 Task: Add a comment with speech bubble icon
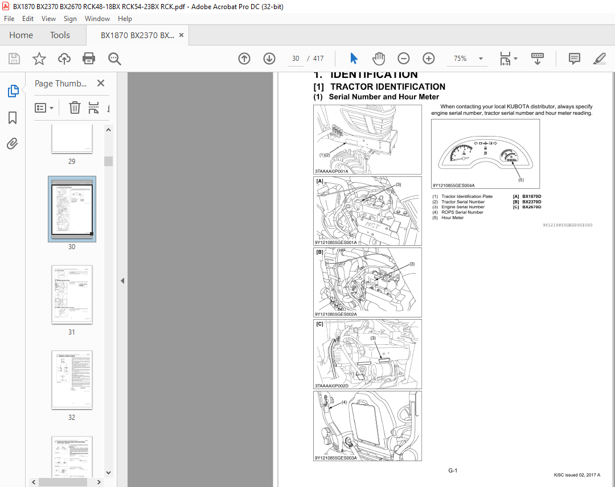pos(574,59)
